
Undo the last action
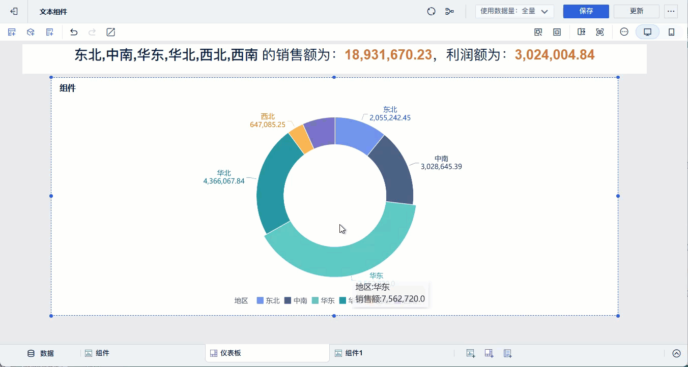(x=74, y=32)
